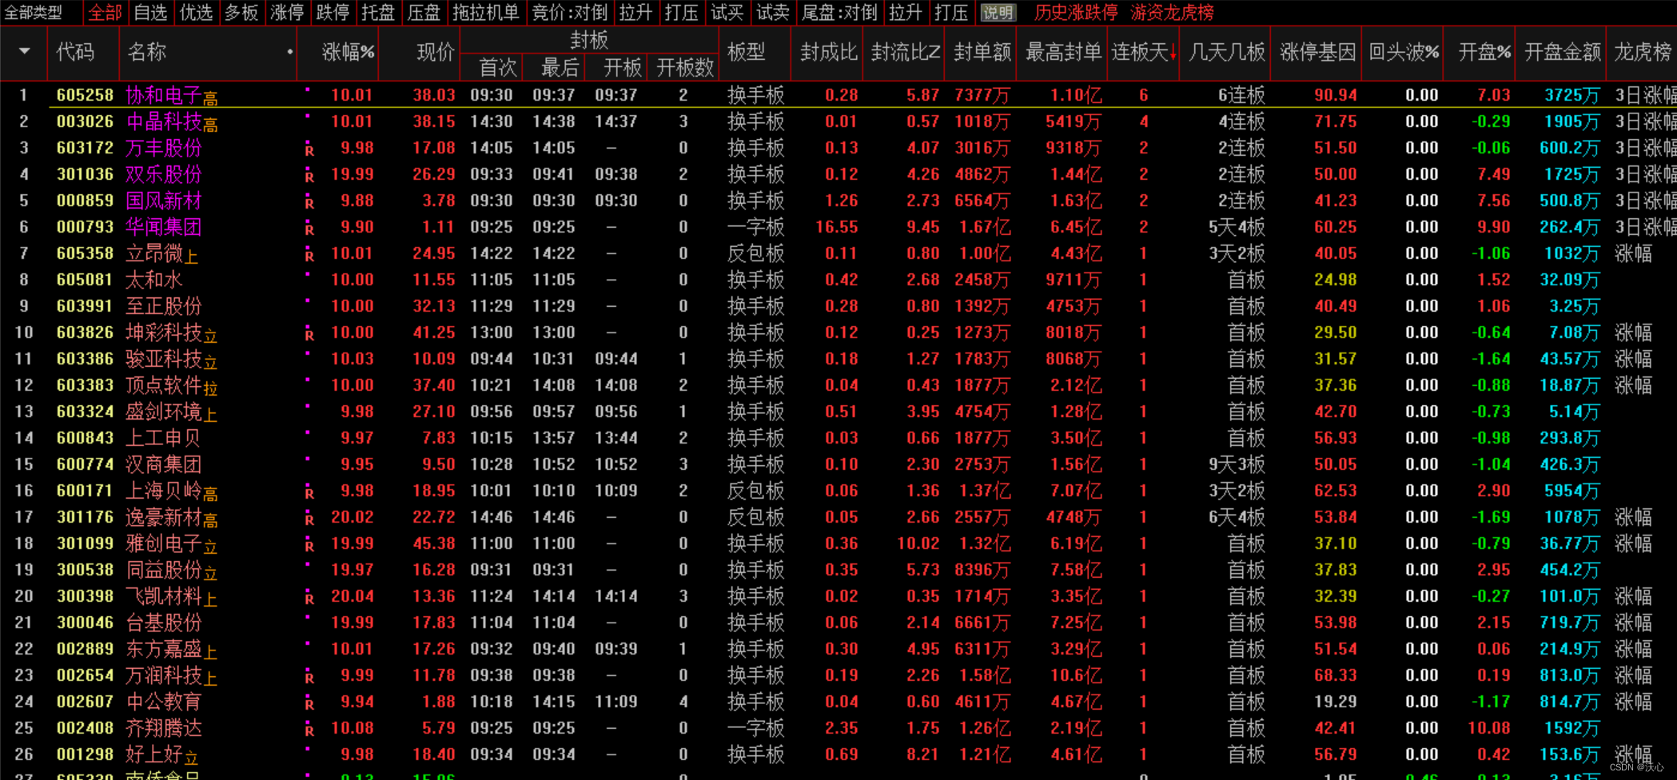The height and width of the screenshot is (780, 1677).
Task: Select stock name 汉商集团
Action: click(163, 464)
